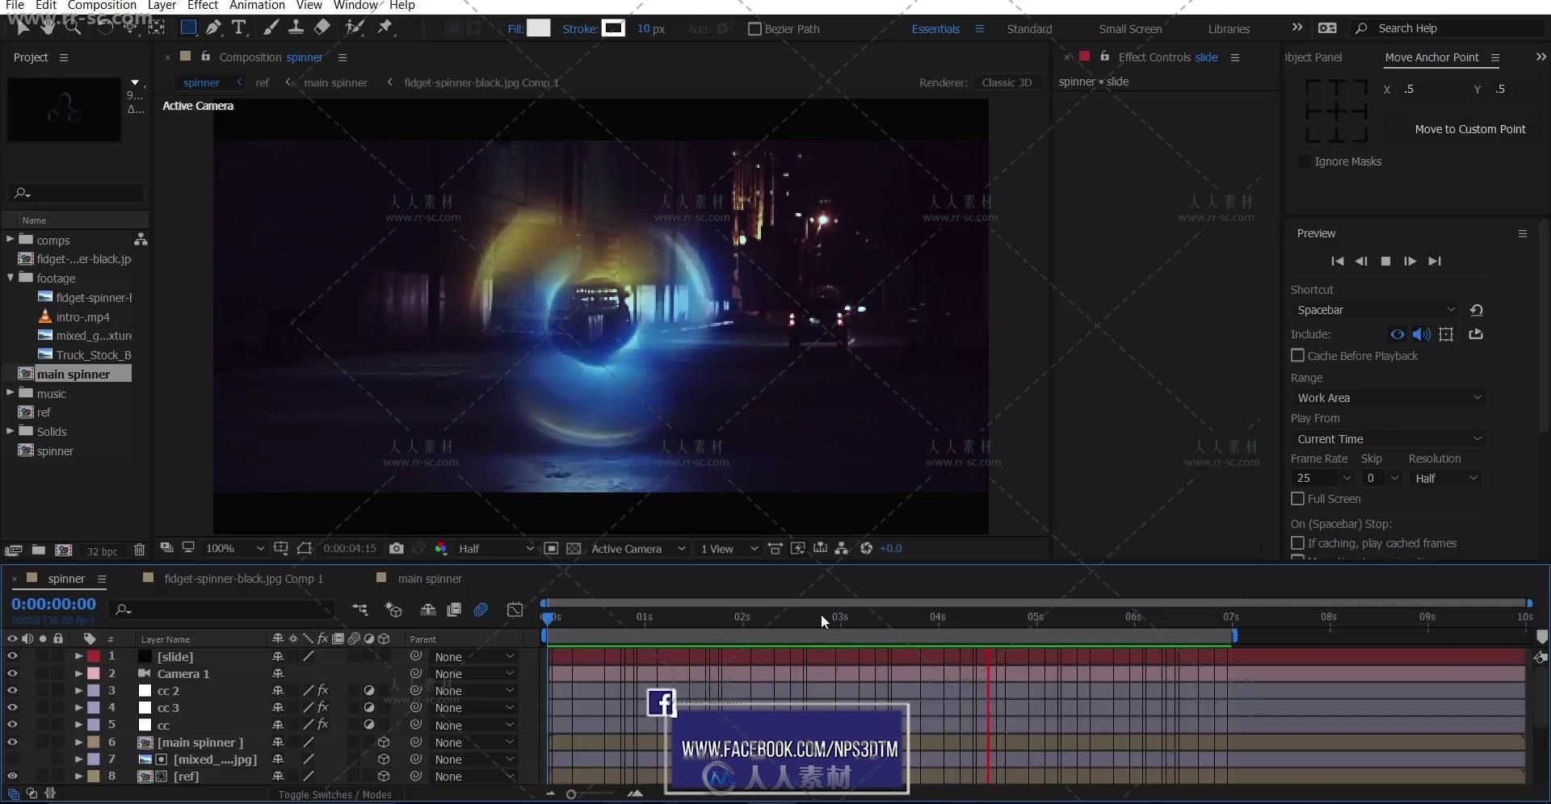Select the Pen tool
1551x804 pixels.
tap(213, 27)
